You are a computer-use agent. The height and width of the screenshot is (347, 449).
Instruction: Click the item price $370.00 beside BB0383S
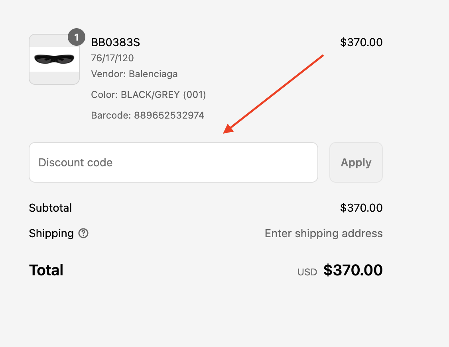coord(362,42)
